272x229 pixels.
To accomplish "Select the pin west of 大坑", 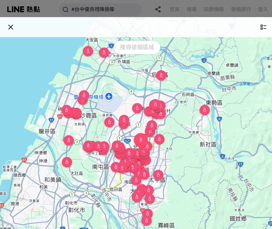I will point(160,139).
